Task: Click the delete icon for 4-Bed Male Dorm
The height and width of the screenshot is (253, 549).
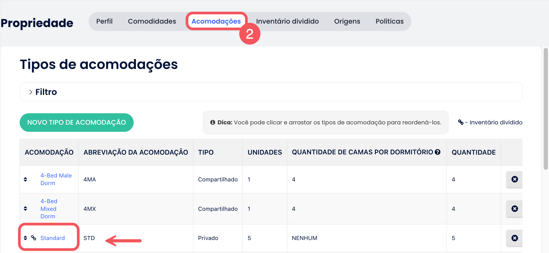Action: point(515,179)
